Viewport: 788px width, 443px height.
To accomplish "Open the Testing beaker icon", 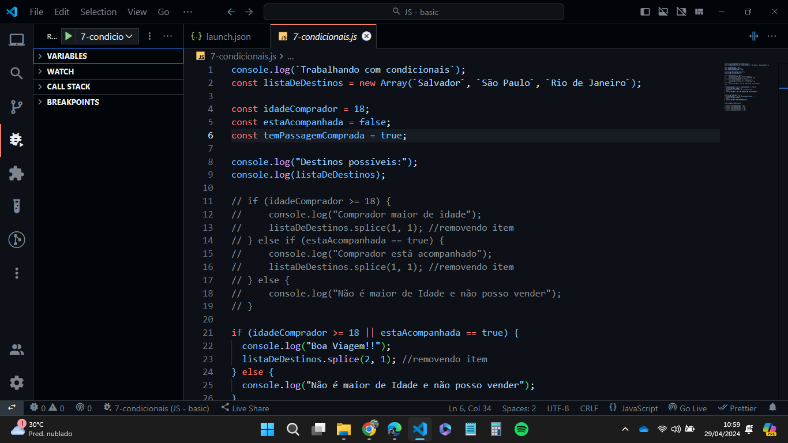I will pos(17,206).
